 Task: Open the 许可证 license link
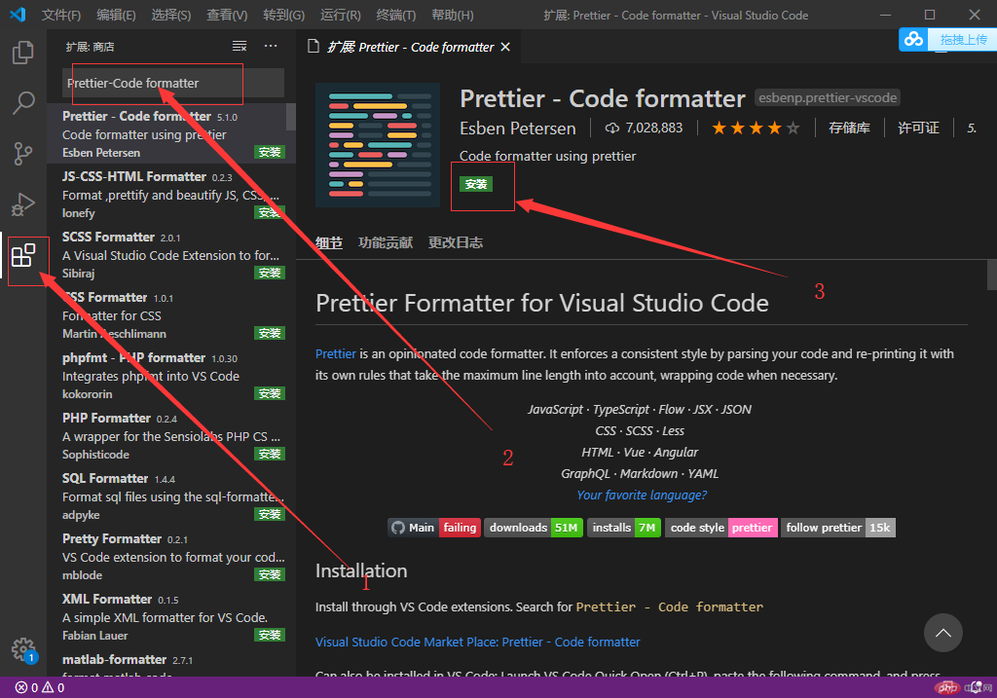click(x=918, y=129)
